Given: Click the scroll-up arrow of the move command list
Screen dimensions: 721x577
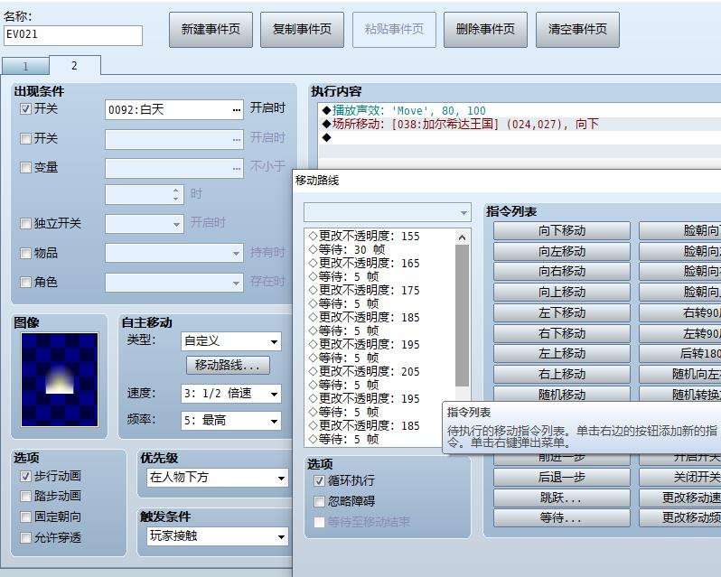Looking at the screenshot, I should click(x=462, y=237).
